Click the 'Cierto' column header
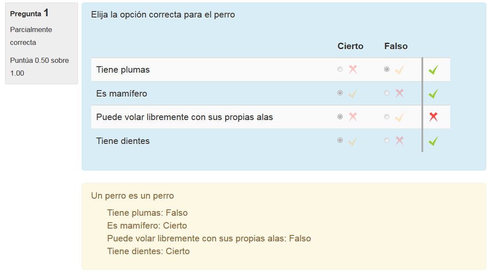Viewport: 490px width, 276px height. coord(350,46)
